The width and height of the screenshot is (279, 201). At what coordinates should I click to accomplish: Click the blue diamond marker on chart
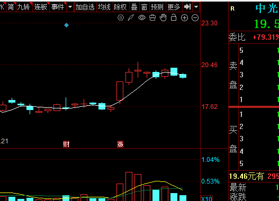[x=66, y=25]
